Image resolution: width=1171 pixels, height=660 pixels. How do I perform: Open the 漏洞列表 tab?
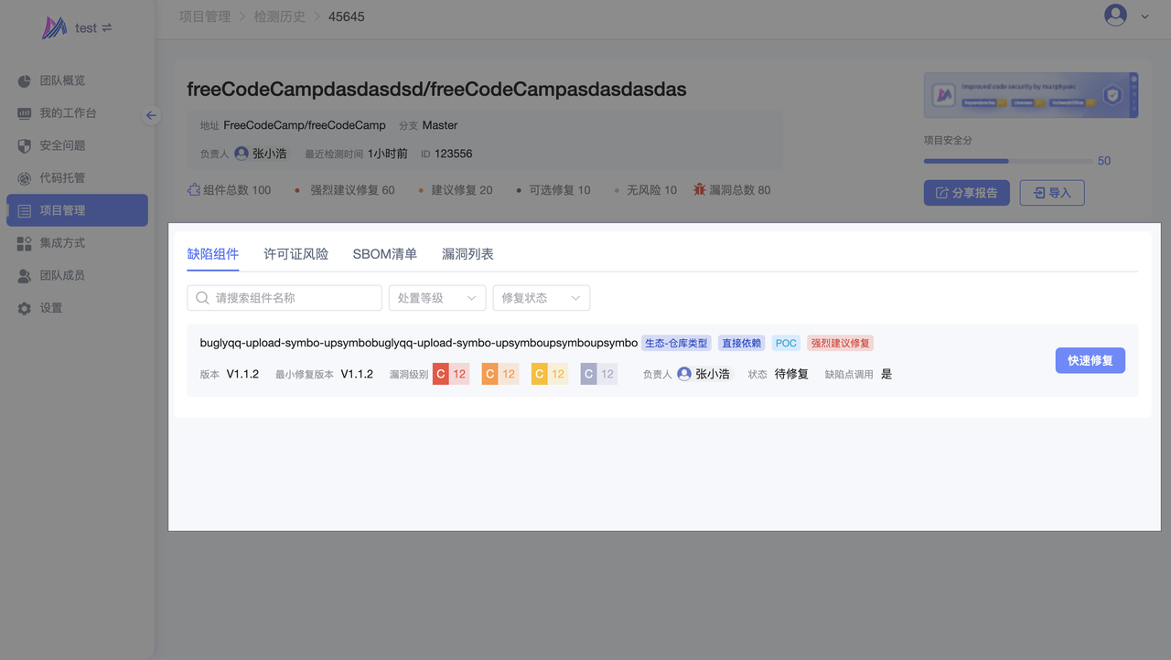467,254
